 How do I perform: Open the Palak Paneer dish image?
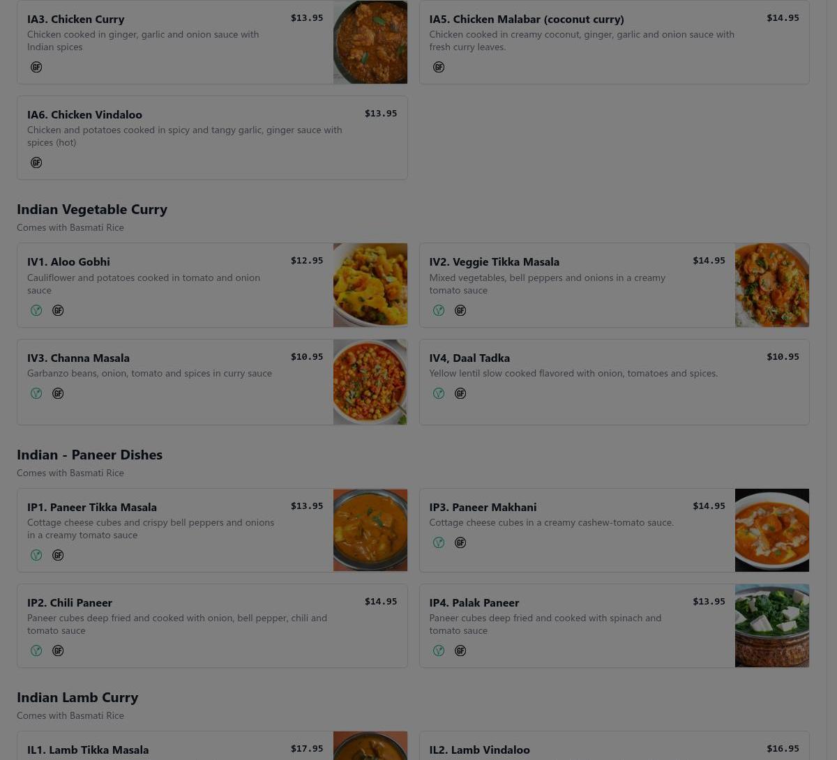[772, 625]
